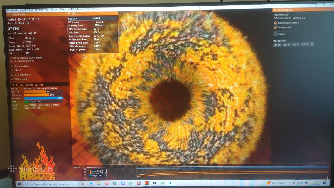This screenshot has height=188, width=334.
Task: Enable the VSync checkbox
Action: coord(275,34)
